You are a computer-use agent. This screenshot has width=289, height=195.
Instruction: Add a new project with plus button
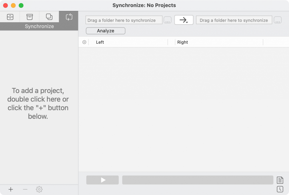pyautogui.click(x=11, y=189)
